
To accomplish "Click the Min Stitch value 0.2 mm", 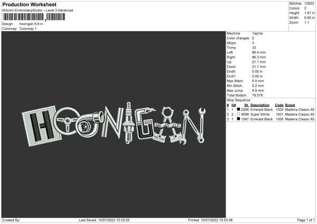I will coord(258,86).
